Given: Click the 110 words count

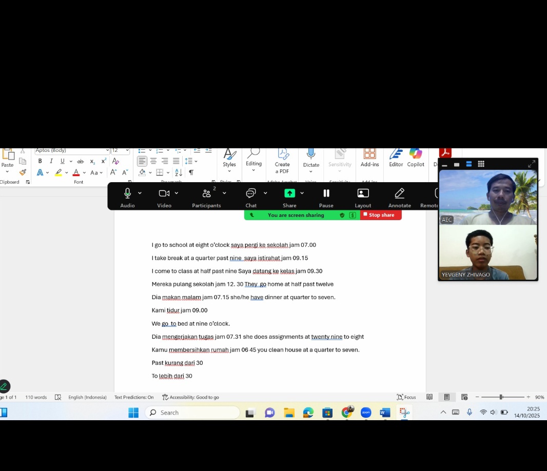Looking at the screenshot, I should click(36, 397).
